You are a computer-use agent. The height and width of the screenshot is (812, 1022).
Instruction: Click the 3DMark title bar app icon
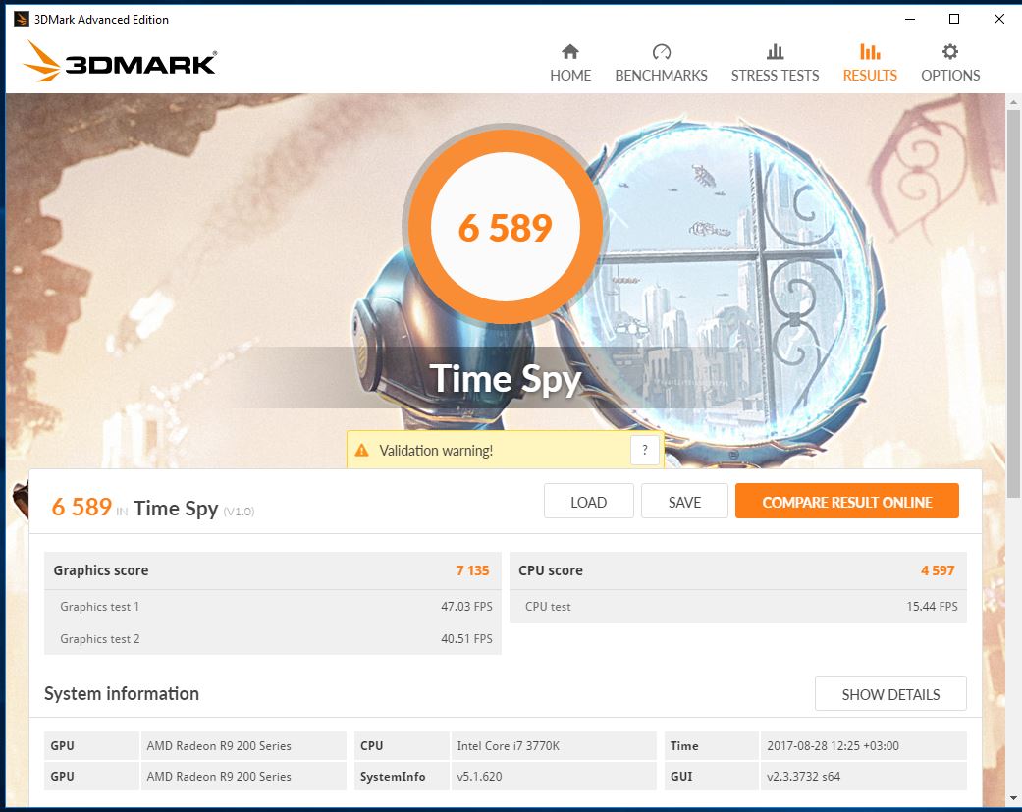(x=22, y=19)
